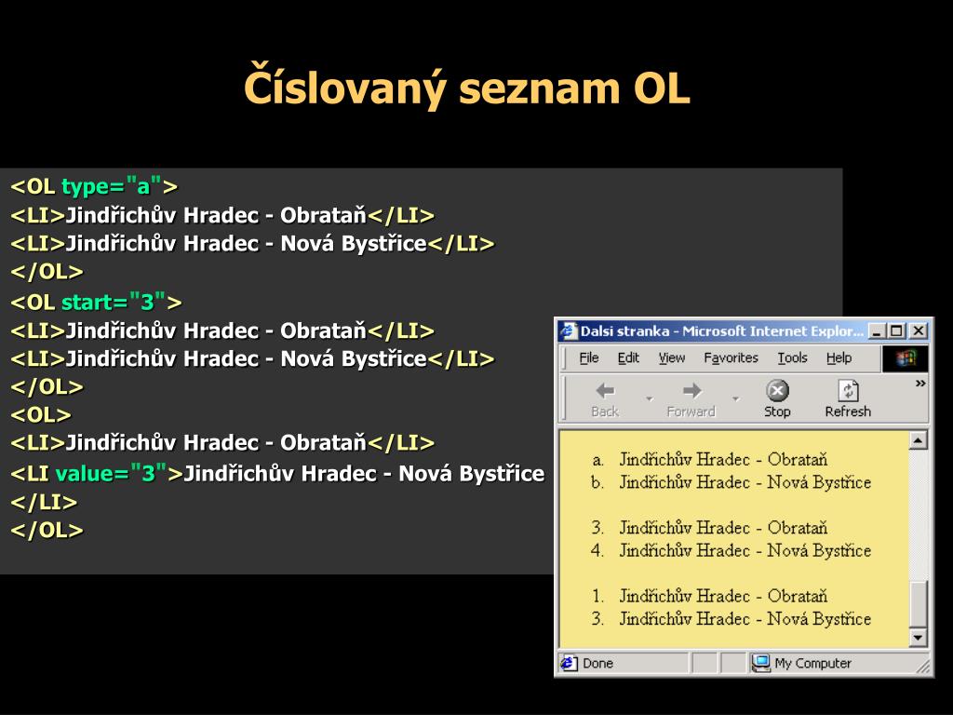Expand toolbar overflow chevron

(x=920, y=383)
